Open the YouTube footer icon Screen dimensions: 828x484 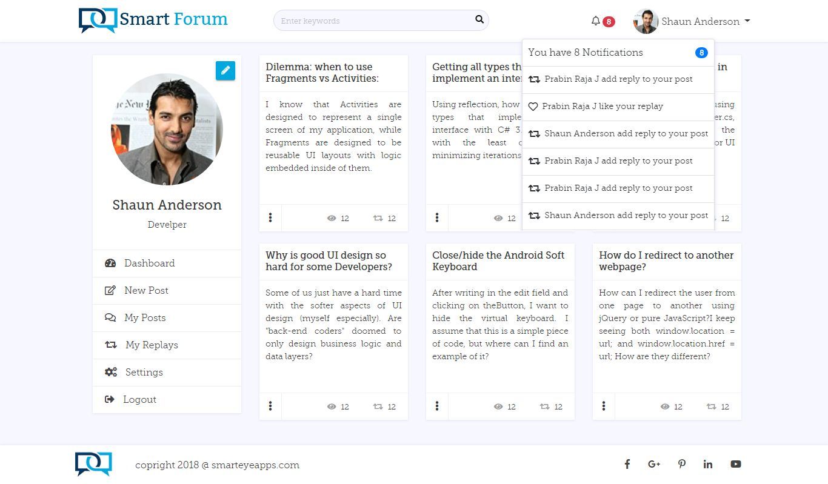[735, 464]
